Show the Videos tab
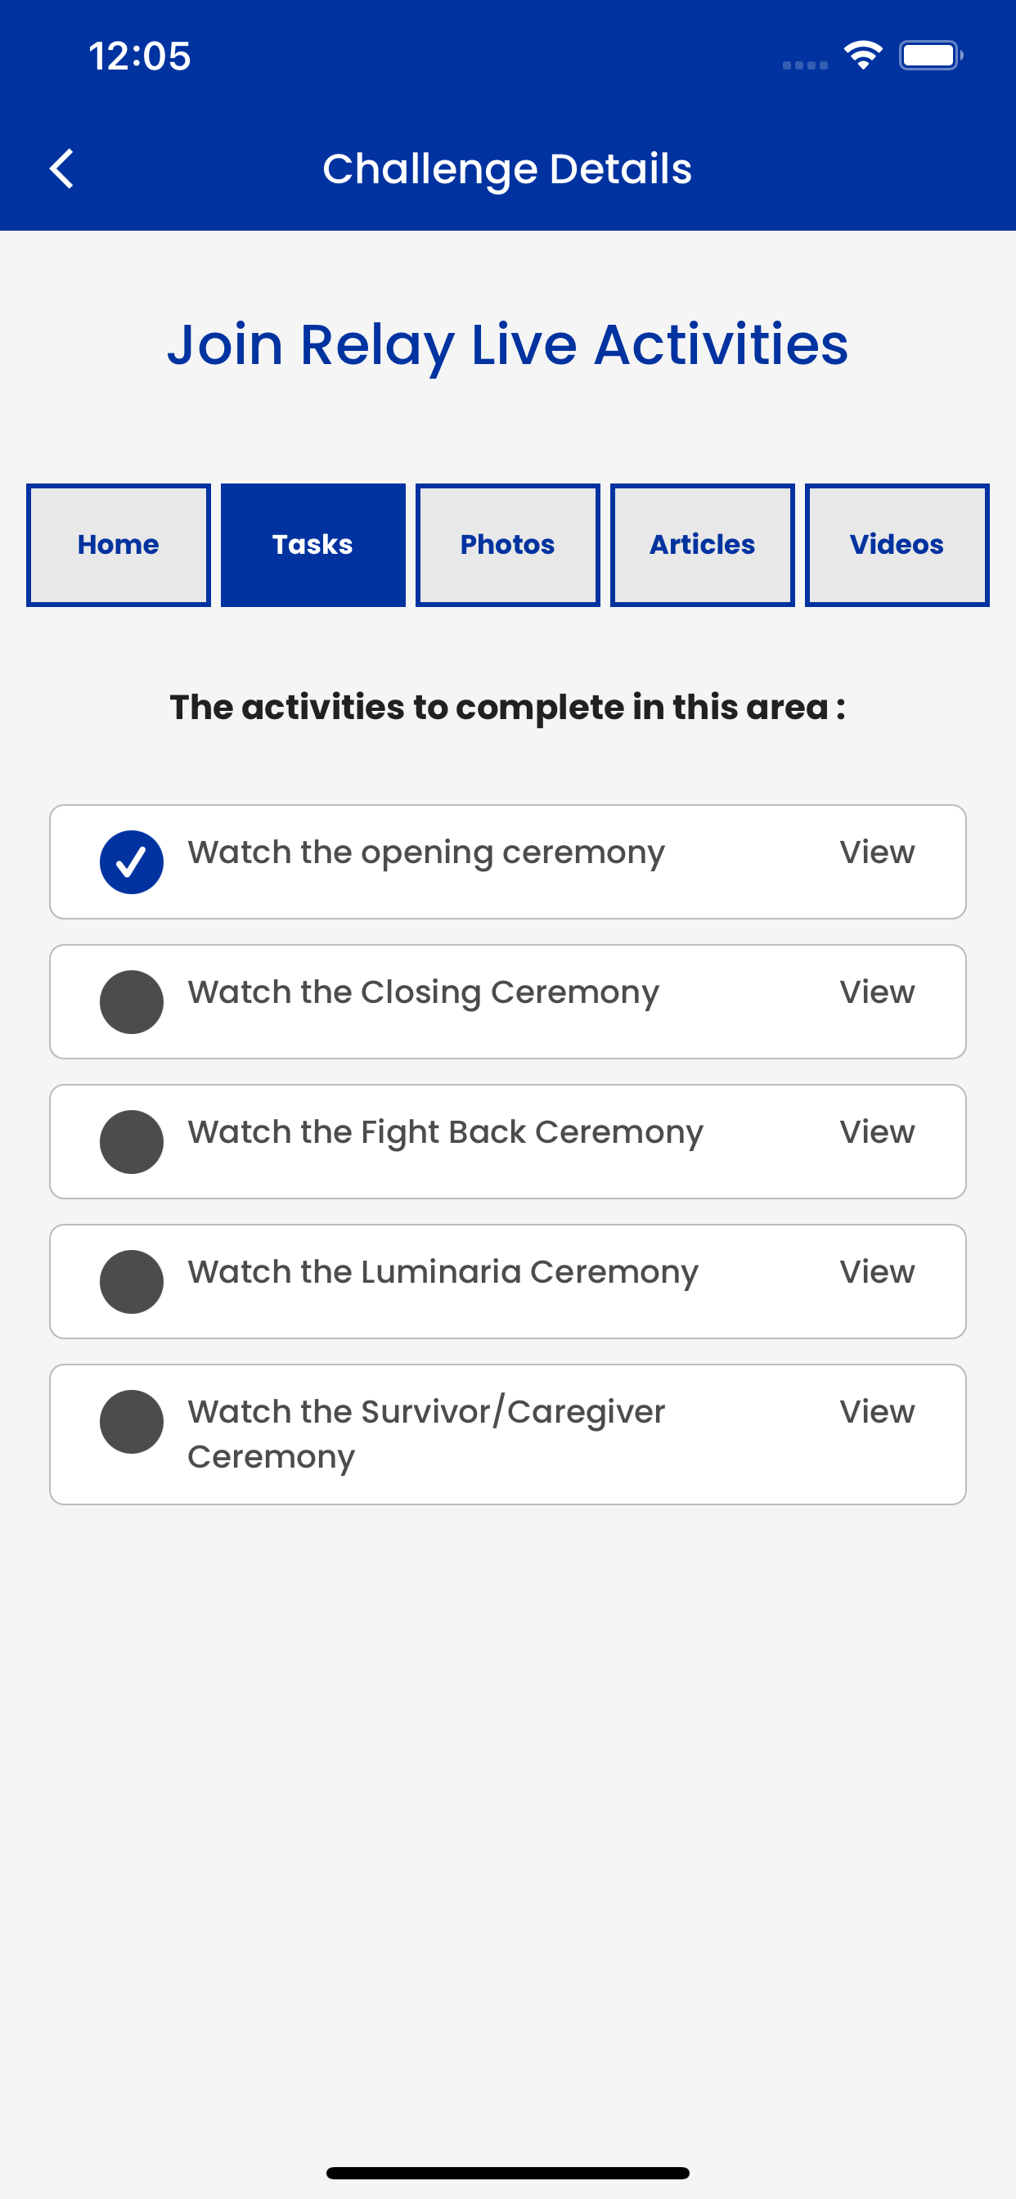The image size is (1016, 2199). (x=897, y=545)
